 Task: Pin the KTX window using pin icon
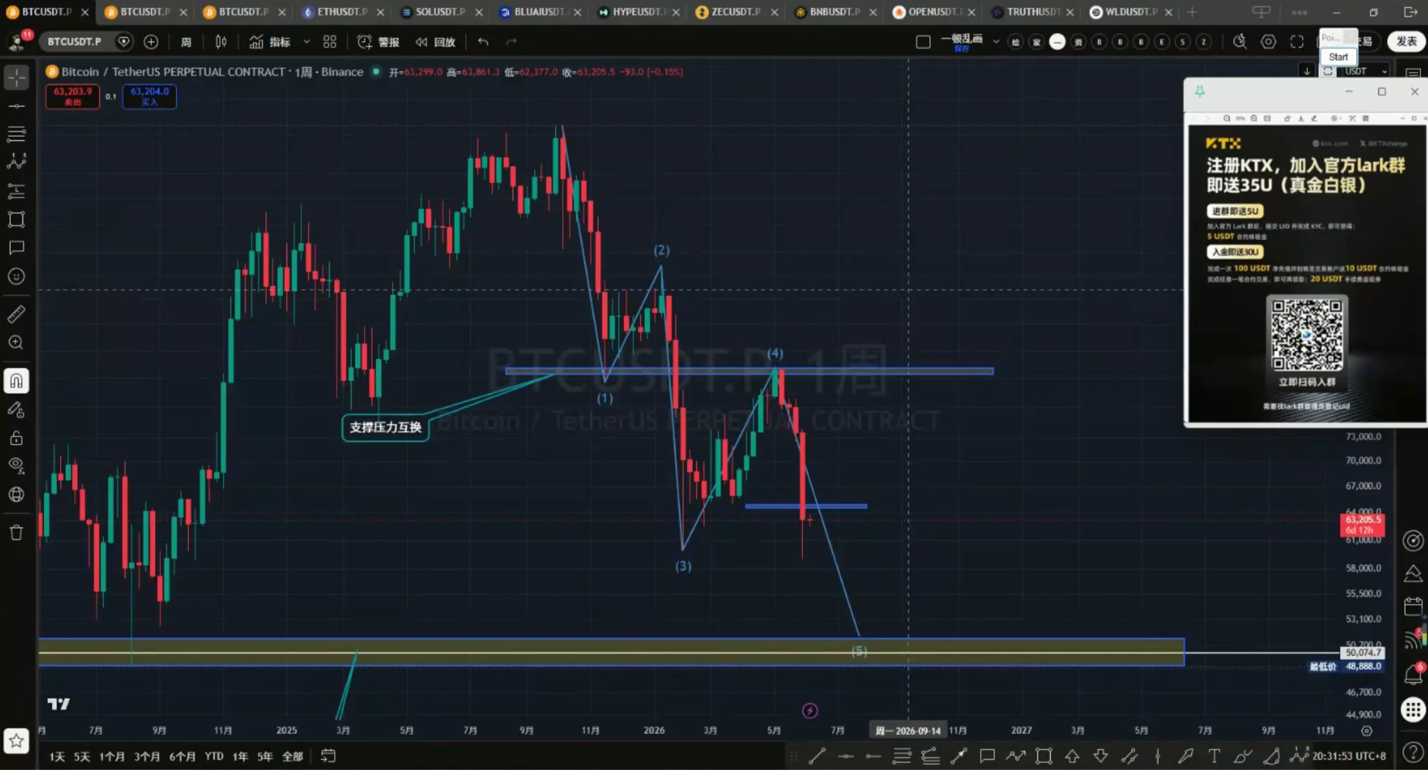(x=1200, y=92)
